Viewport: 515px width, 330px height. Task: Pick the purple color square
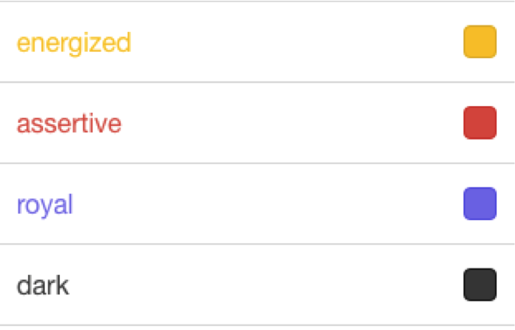[480, 204]
